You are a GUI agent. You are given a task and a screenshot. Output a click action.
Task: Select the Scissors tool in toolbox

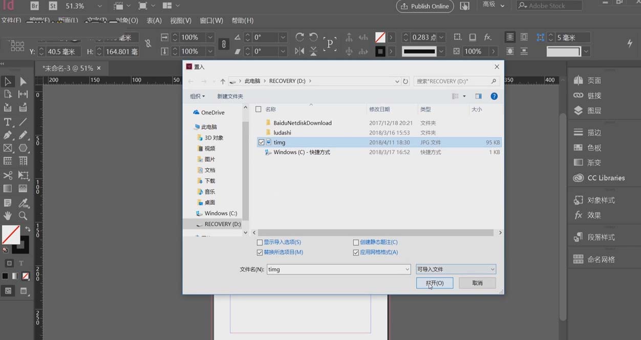[x=8, y=175]
